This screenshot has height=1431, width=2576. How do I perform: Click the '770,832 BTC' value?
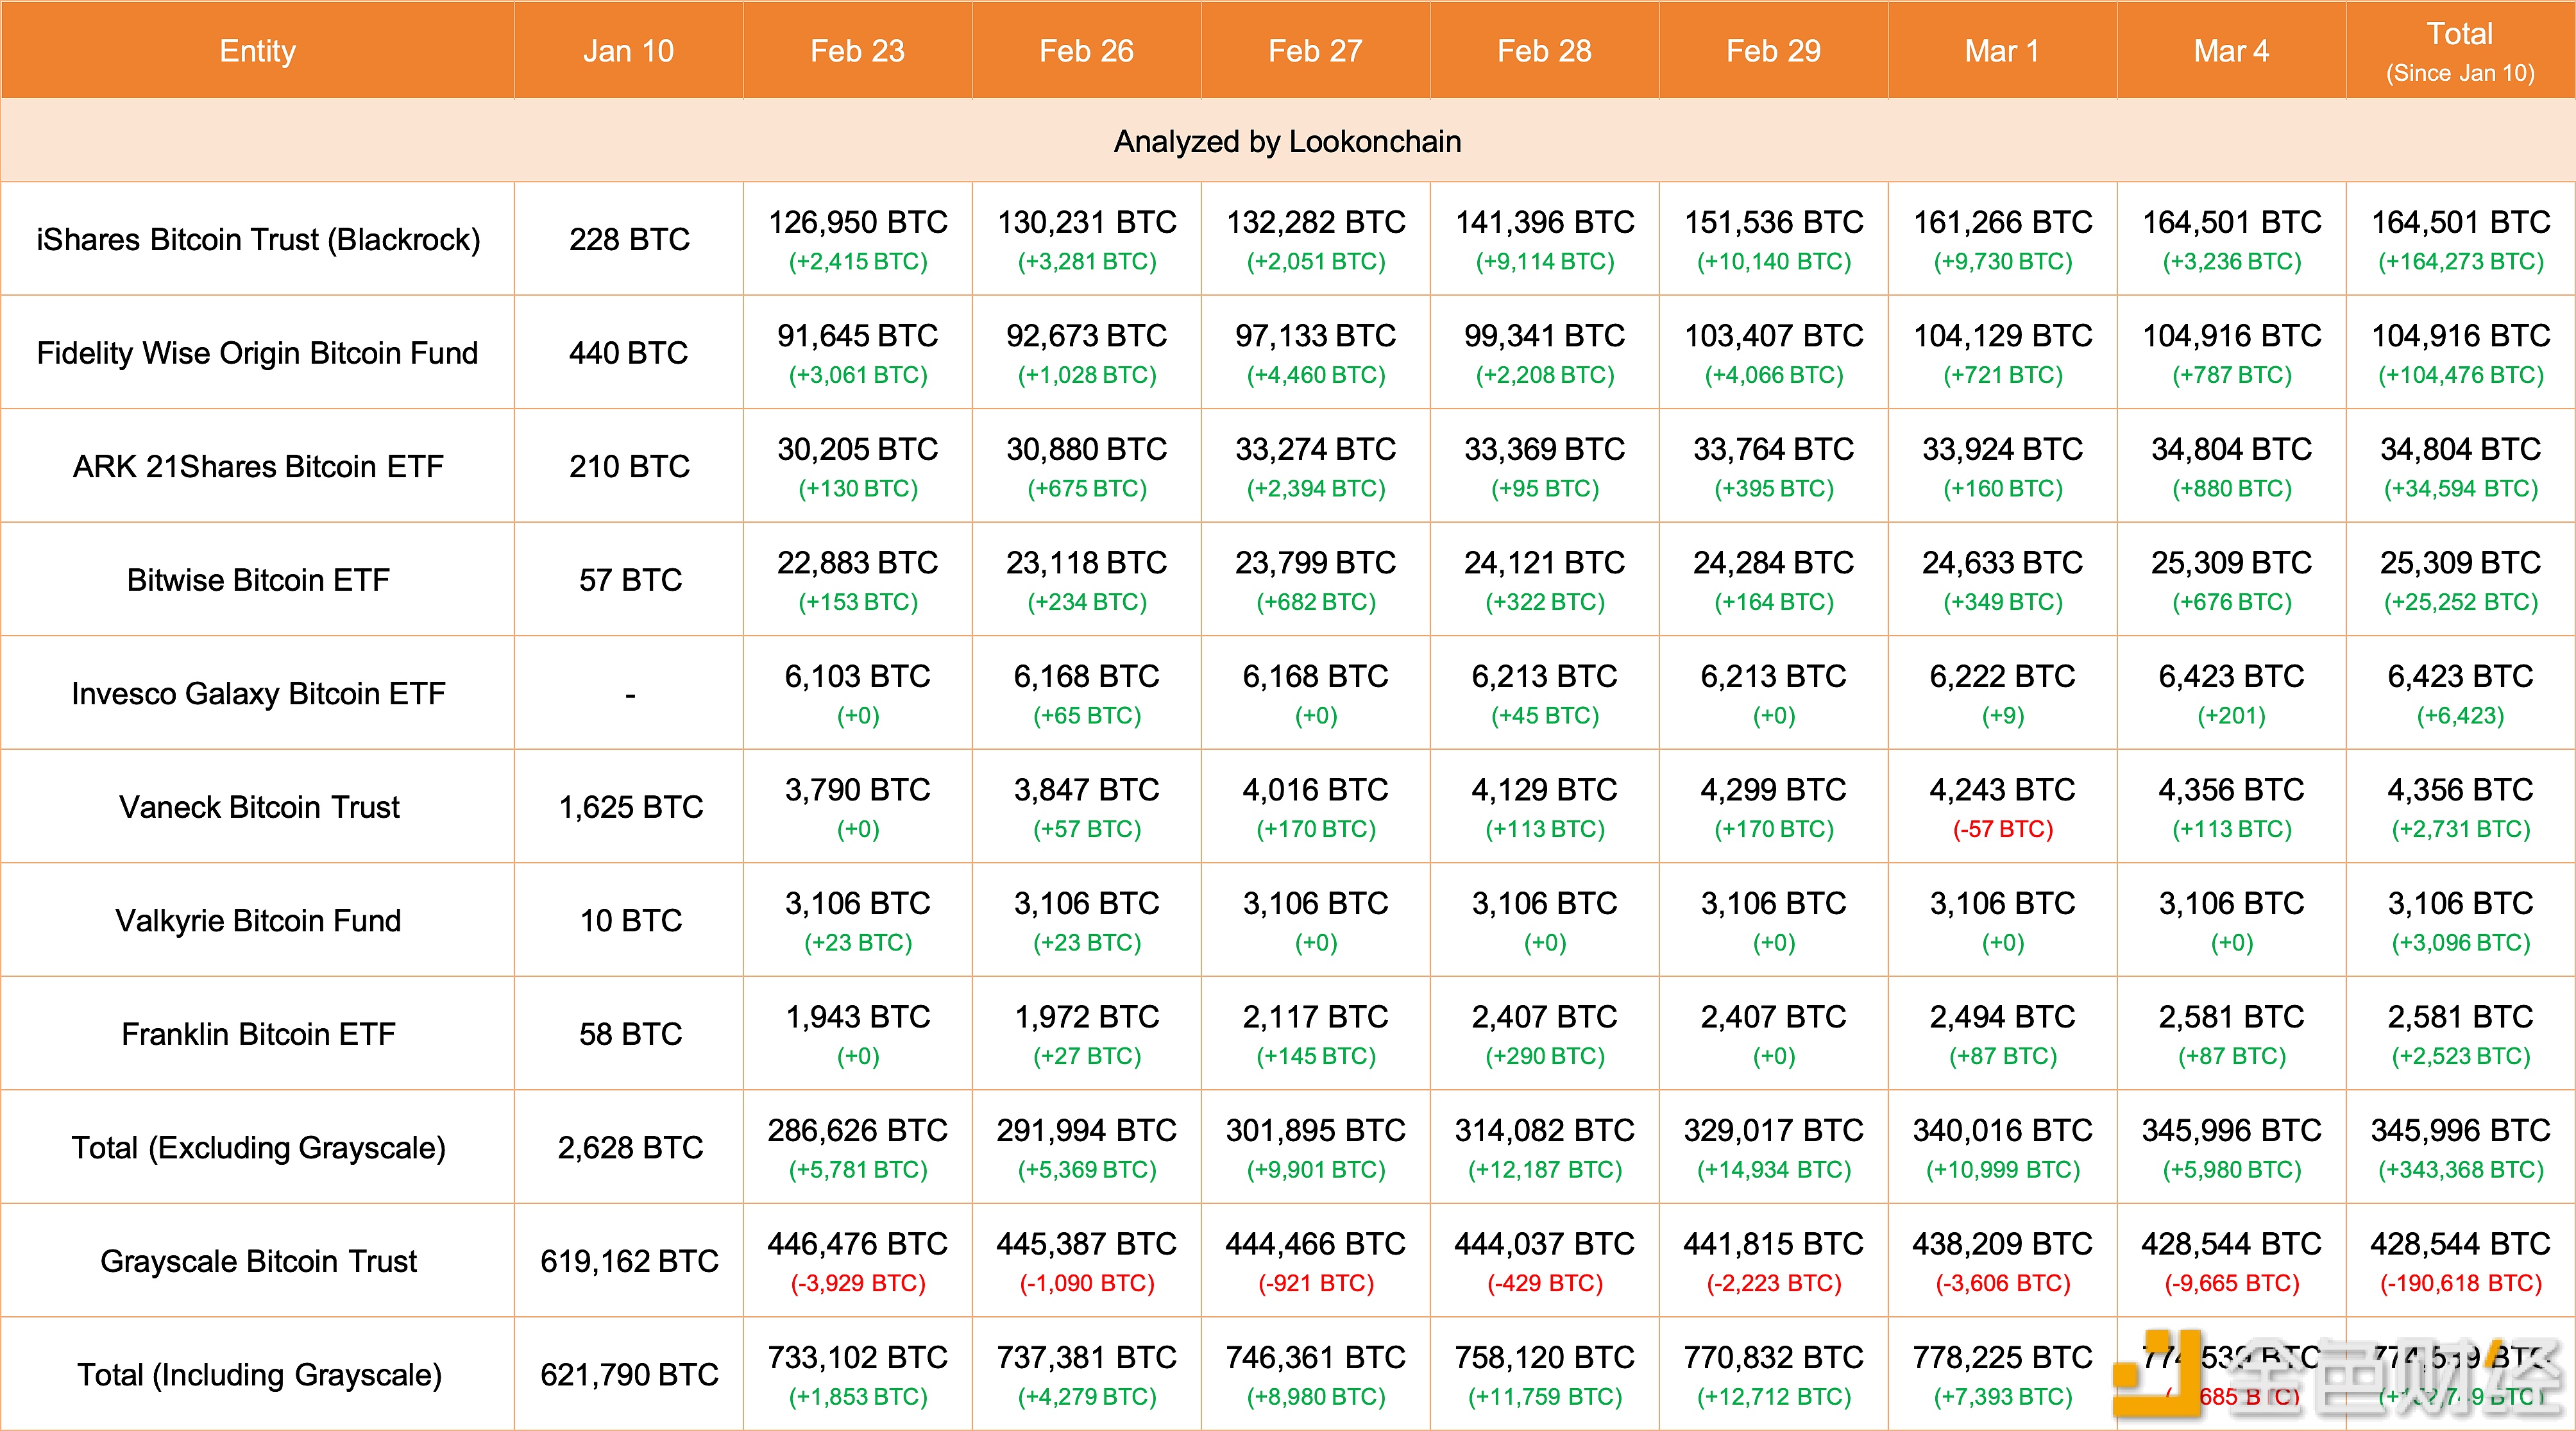point(1773,1357)
